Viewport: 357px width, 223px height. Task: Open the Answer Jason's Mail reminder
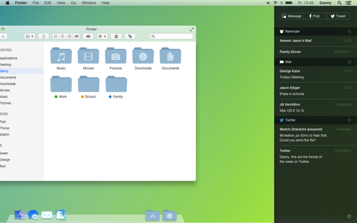point(315,40)
